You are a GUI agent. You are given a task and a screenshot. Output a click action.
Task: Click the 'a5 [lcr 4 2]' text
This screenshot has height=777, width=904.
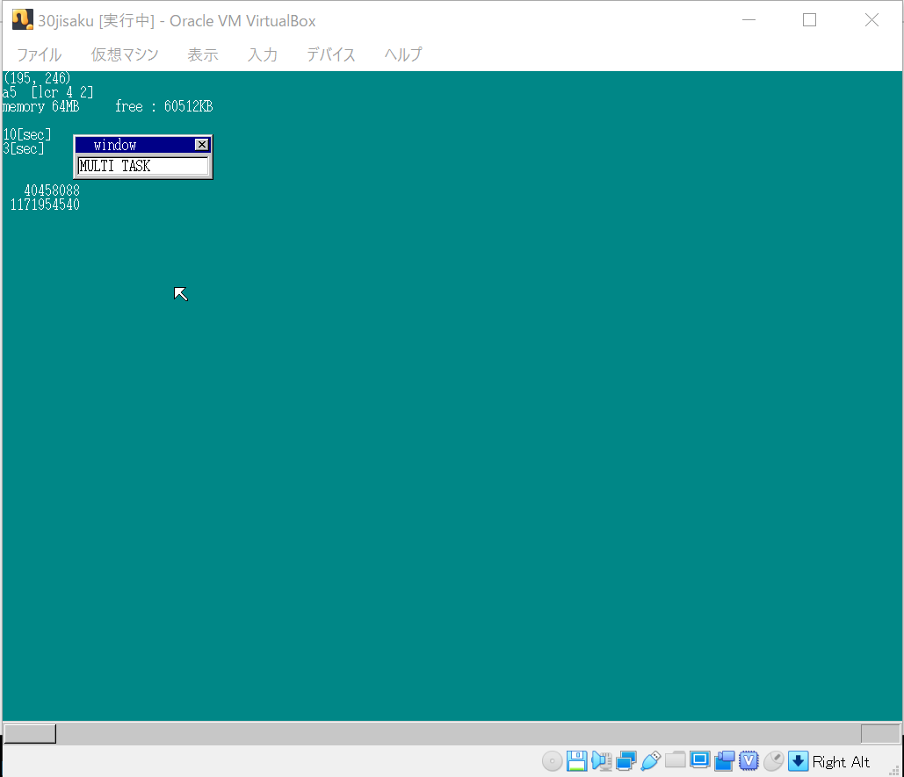pyautogui.click(x=47, y=92)
